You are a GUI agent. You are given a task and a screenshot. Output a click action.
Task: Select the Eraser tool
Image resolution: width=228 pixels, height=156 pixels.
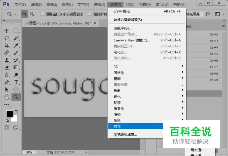click(7, 68)
